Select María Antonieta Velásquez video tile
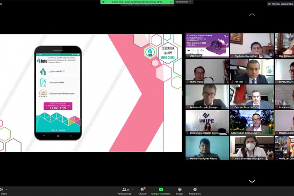Screen dimensions: 294x196 point(252,148)
